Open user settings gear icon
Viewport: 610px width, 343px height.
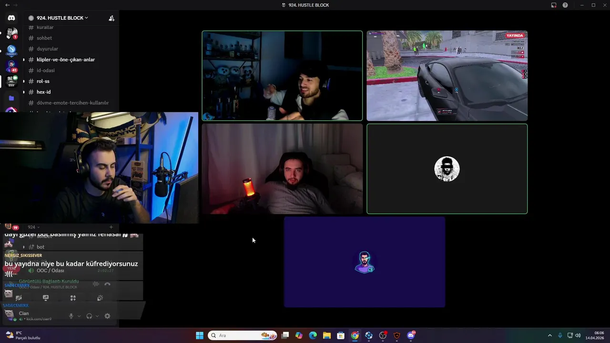coord(107,316)
